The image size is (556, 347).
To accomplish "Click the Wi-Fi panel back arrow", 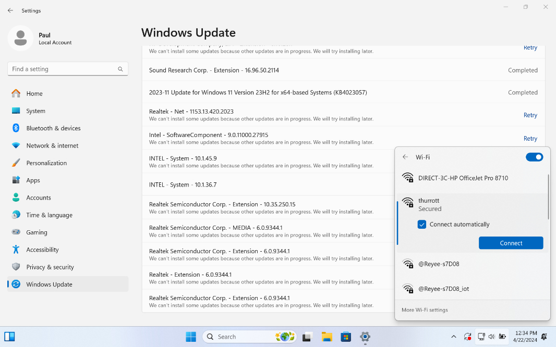I will 405,157.
